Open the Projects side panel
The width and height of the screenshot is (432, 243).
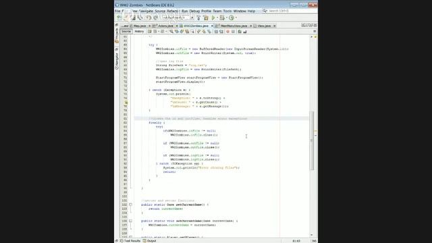tap(117, 36)
